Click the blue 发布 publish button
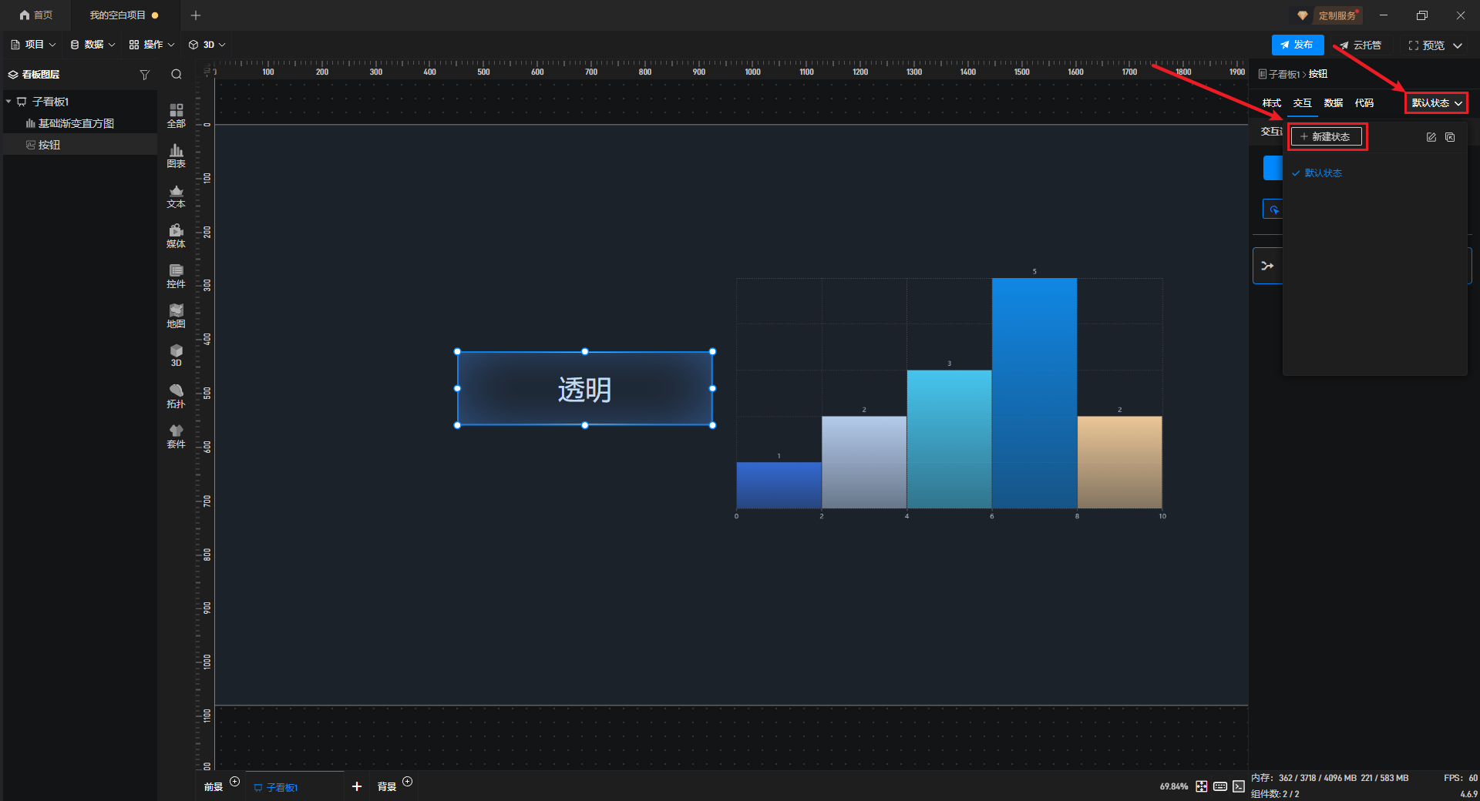The image size is (1480, 801). pyautogui.click(x=1297, y=45)
